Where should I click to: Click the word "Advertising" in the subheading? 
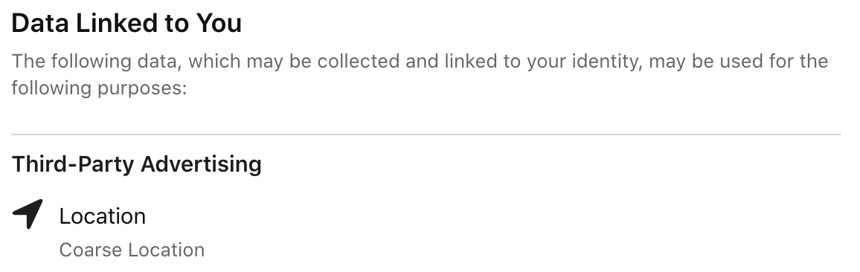click(202, 164)
